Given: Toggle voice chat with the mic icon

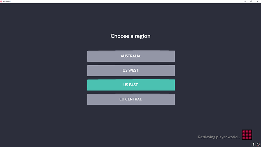Looking at the screenshot, I should click(253, 144).
